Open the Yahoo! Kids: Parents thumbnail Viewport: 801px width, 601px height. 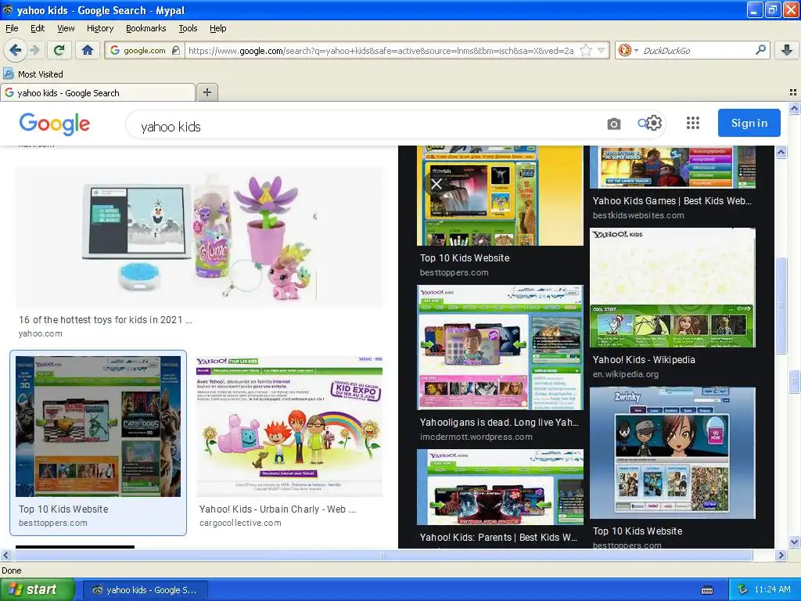pyautogui.click(x=500, y=487)
